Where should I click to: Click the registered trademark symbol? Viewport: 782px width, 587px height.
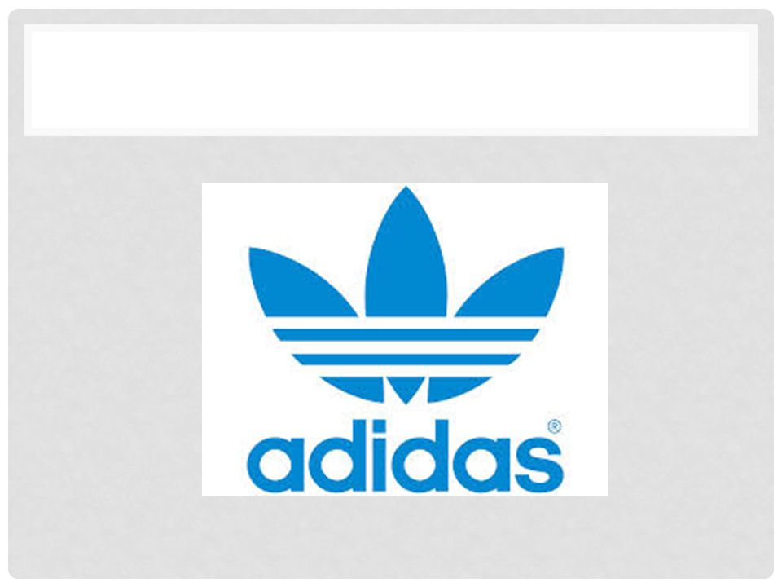coord(555,426)
